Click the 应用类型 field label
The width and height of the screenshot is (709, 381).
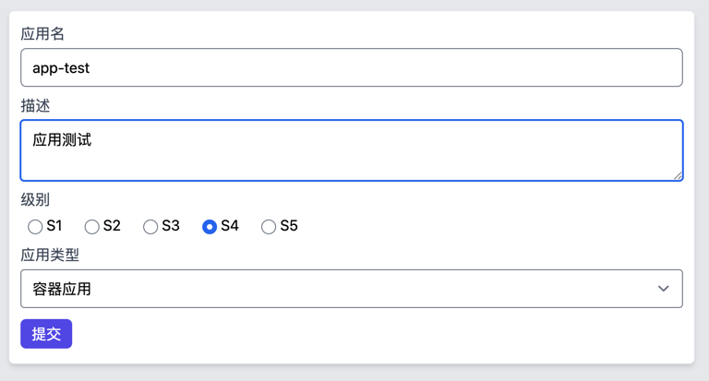(50, 255)
